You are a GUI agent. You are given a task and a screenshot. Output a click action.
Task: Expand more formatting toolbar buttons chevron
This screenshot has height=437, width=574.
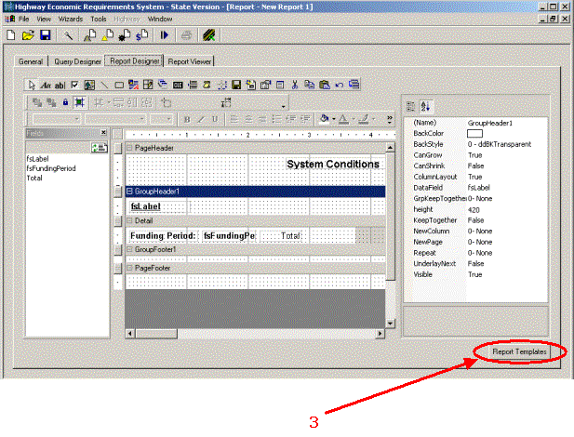tap(390, 119)
